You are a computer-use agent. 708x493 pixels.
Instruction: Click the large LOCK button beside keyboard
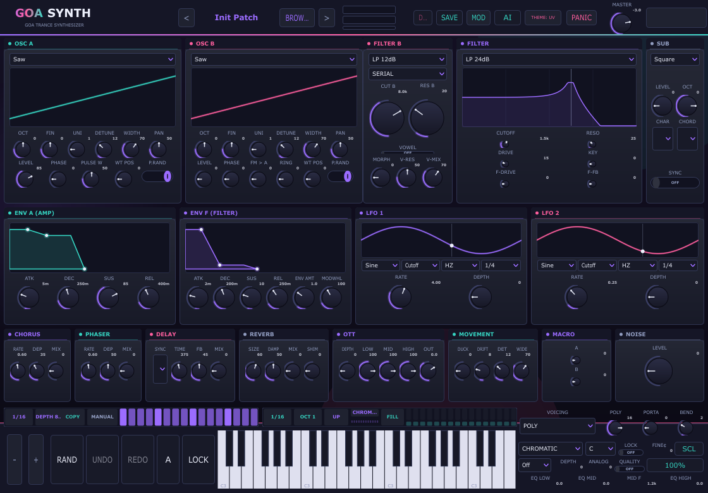click(x=198, y=460)
